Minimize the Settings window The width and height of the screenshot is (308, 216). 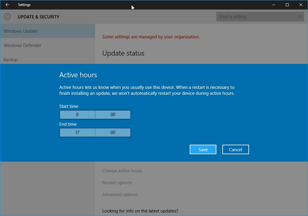(273, 5)
